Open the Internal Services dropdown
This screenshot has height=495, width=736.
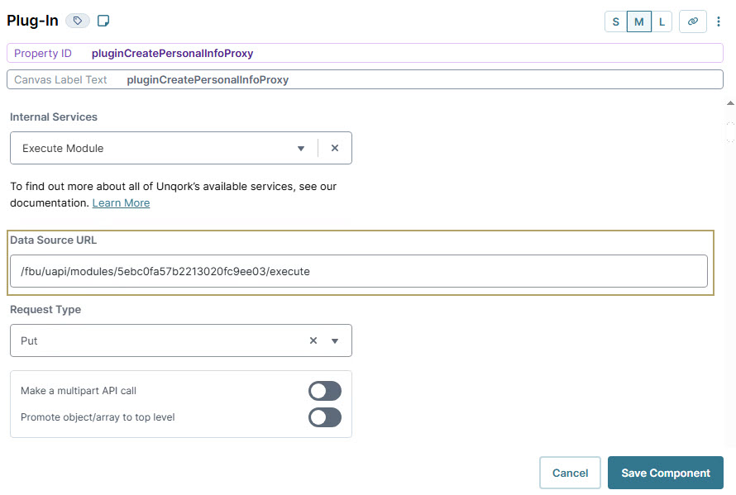301,148
